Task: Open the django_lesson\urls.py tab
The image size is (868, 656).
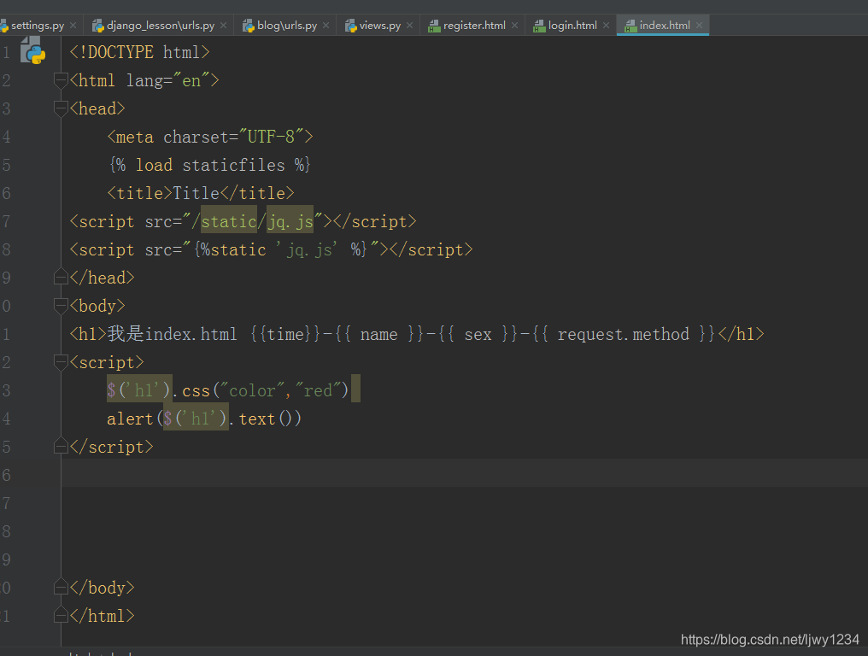Action: [x=161, y=26]
